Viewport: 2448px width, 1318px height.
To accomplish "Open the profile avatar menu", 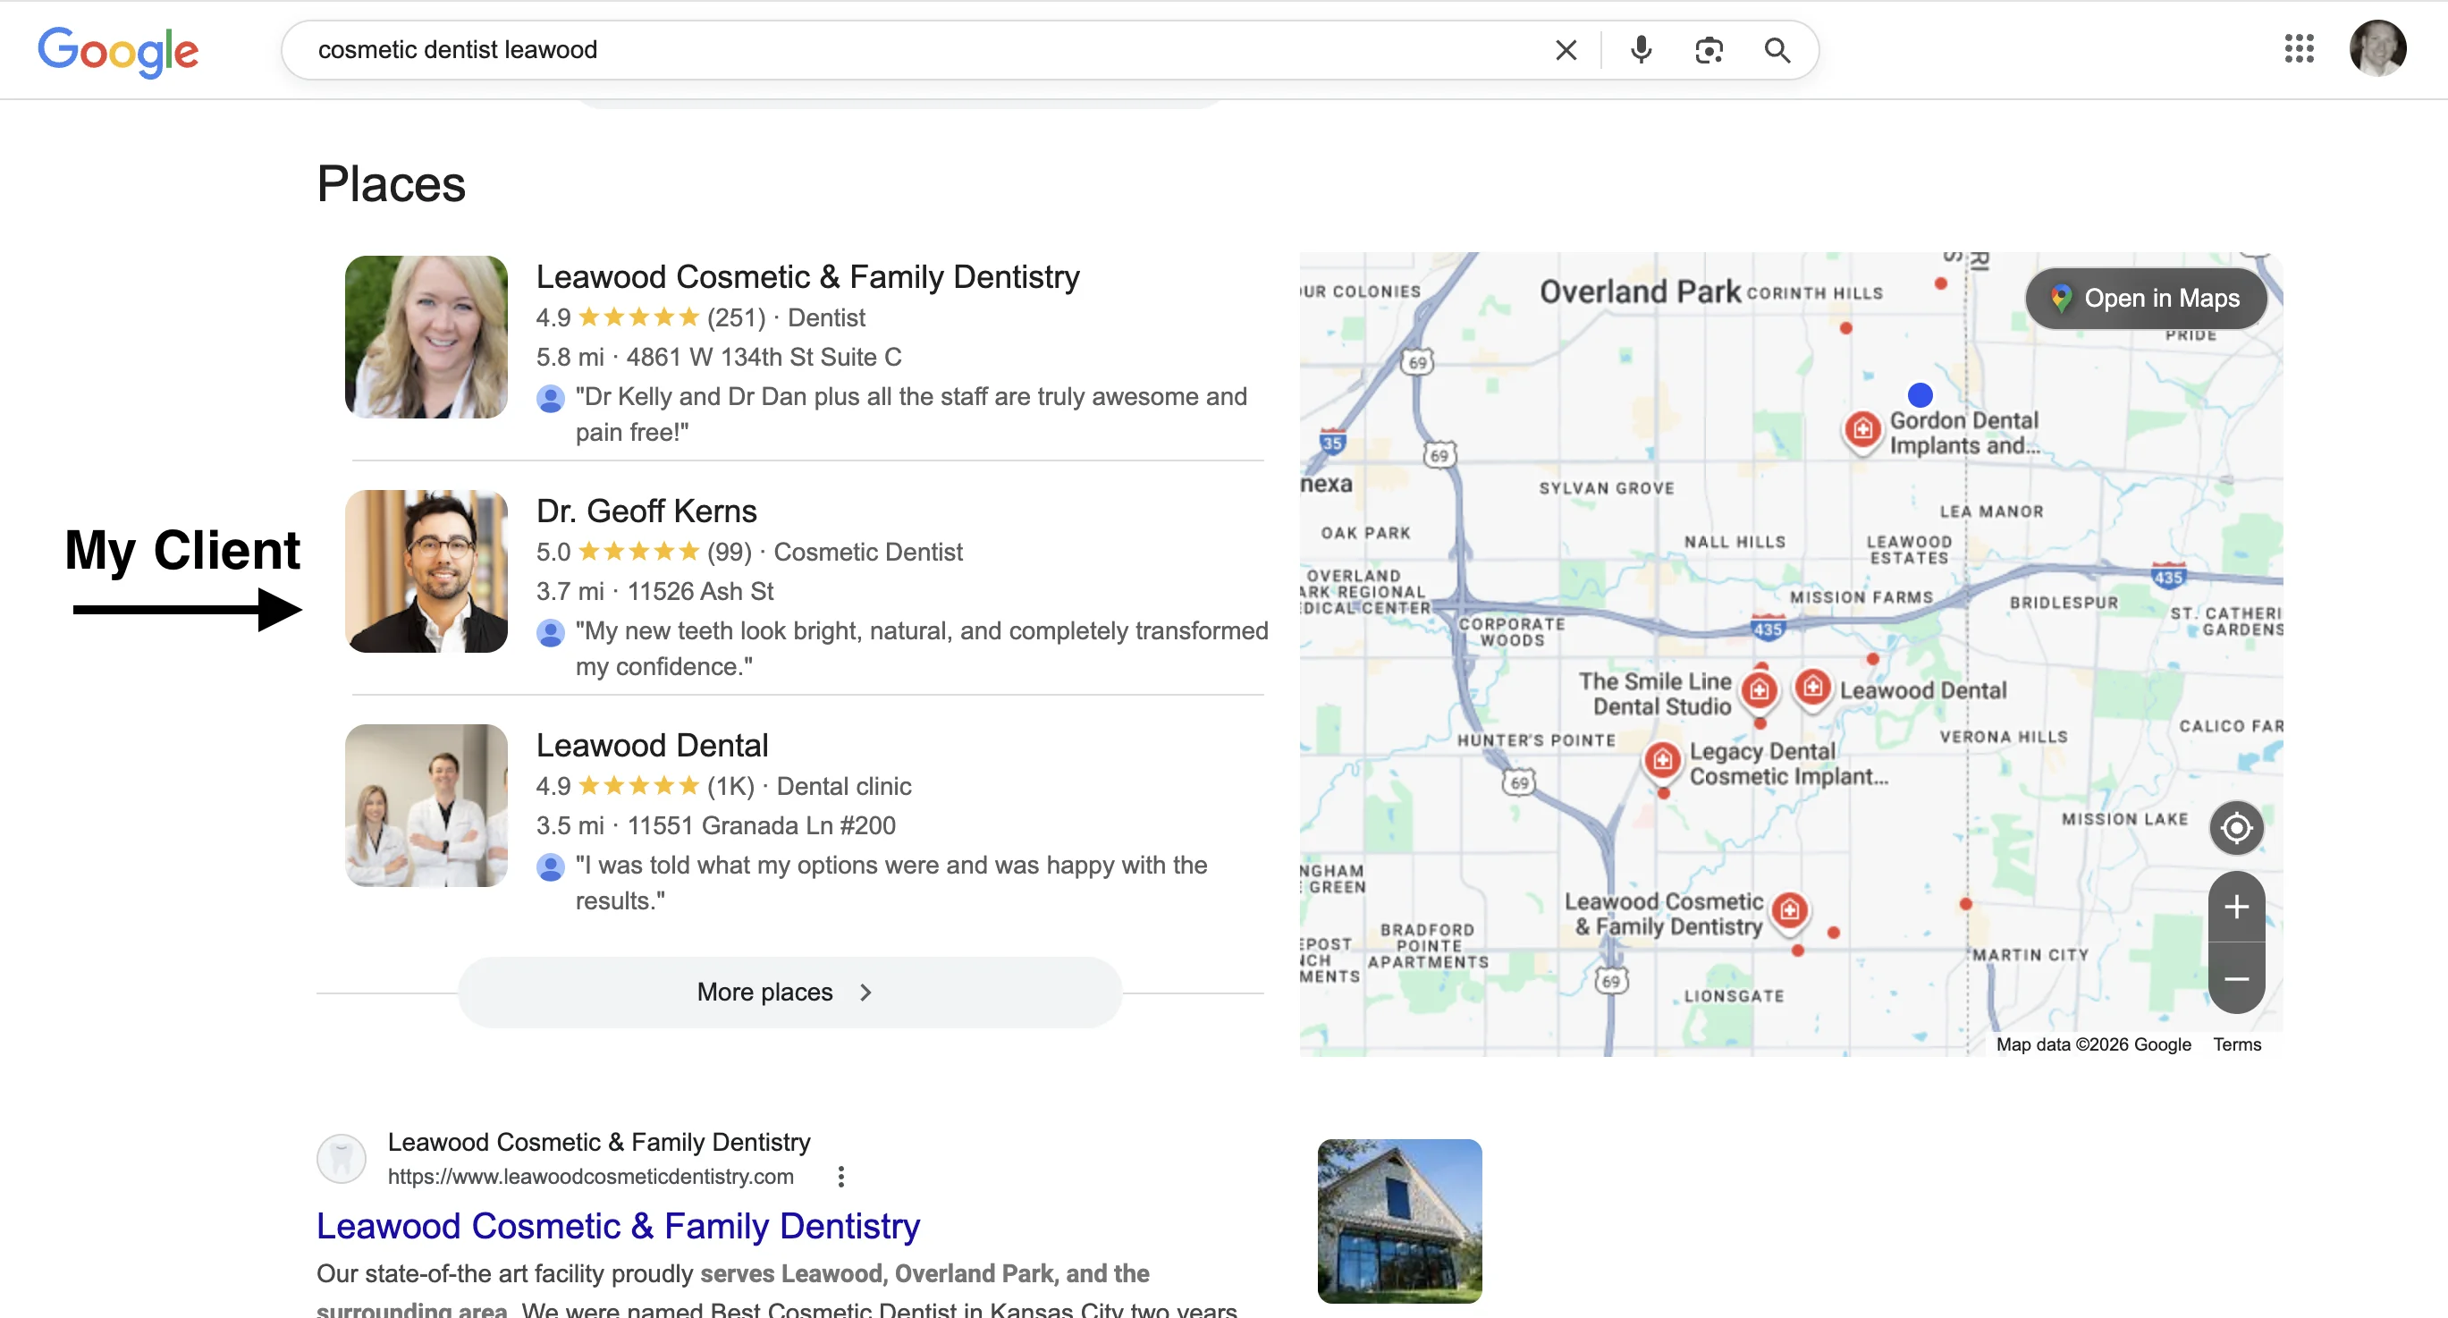I will point(2377,48).
